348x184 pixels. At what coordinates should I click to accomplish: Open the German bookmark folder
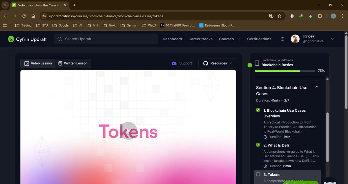(129, 25)
